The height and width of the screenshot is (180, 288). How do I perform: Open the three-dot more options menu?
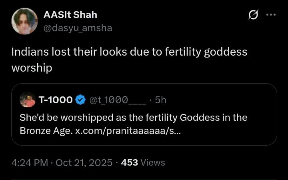point(271,15)
